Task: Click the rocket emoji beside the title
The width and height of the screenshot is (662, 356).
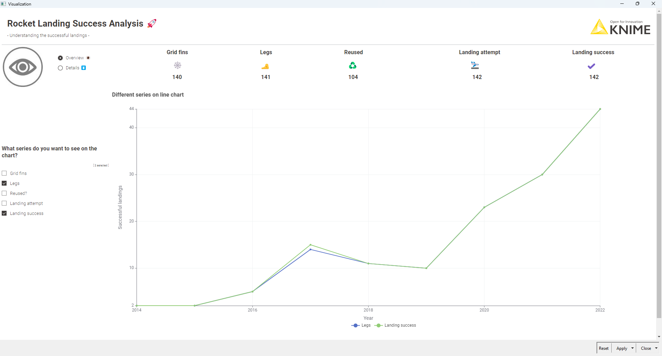Action: [152, 23]
